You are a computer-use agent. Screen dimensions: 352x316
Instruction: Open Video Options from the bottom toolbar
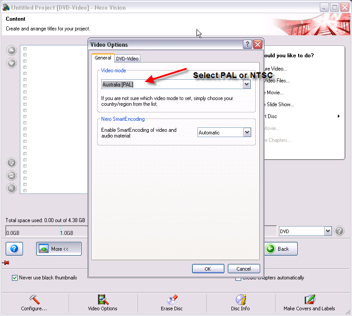click(x=102, y=303)
